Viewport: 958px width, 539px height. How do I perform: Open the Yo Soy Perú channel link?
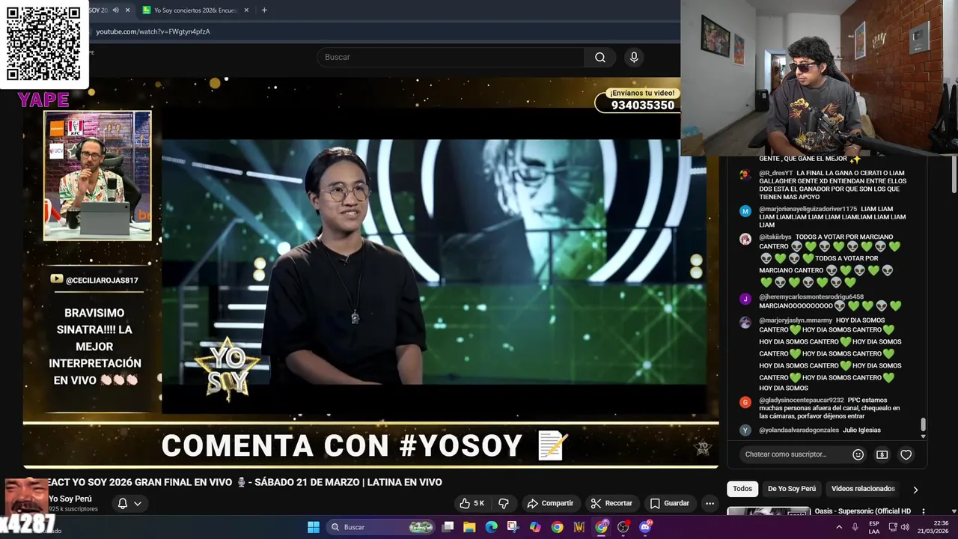click(x=70, y=499)
